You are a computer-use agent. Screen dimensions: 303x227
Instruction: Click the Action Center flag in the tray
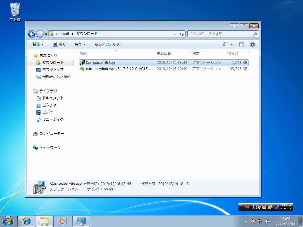tap(253, 221)
